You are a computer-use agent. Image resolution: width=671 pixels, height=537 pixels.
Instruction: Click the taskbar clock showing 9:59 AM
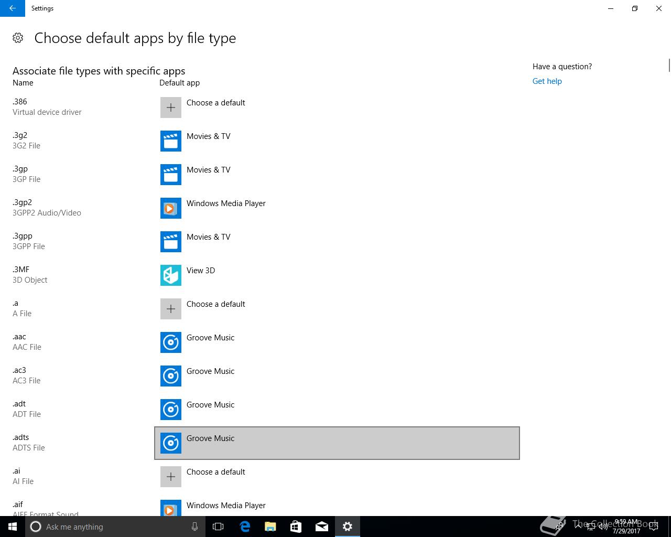coord(625,527)
